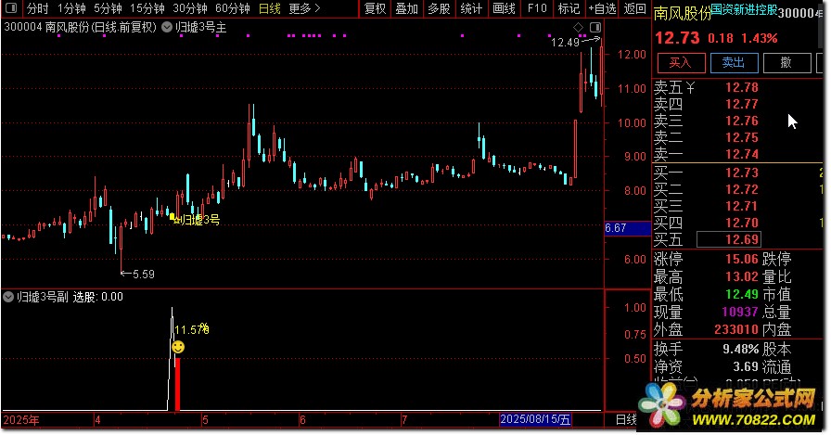Click the ¥ symbol beside 卖五
This screenshot has width=831, height=435.
[x=690, y=87]
